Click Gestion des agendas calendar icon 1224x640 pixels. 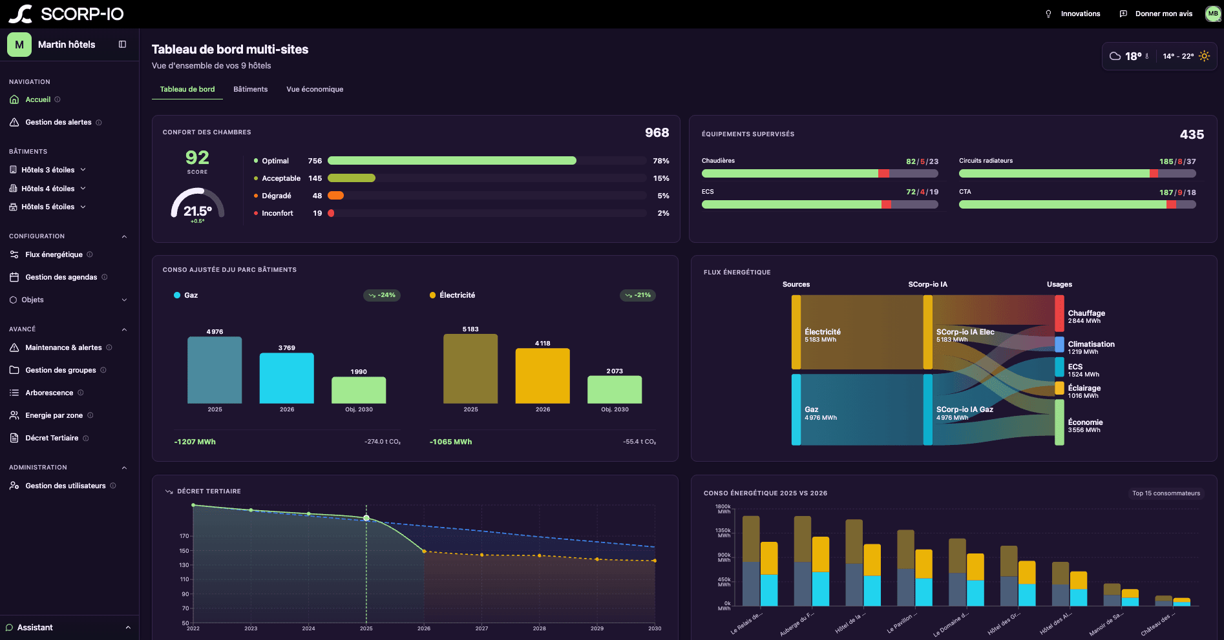[14, 277]
